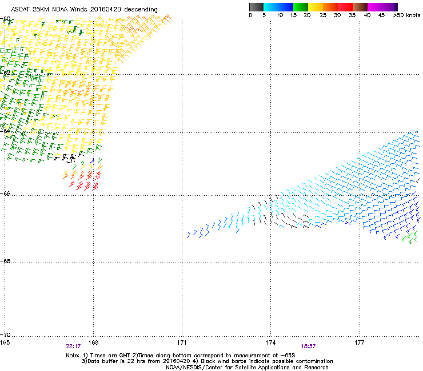
Task: Click the gray 0-5 knots legend swatch
Action: pyautogui.click(x=257, y=7)
